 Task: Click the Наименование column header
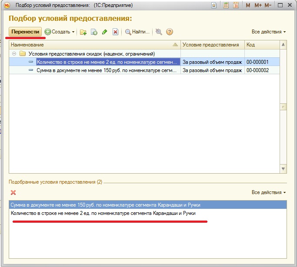click(91, 45)
